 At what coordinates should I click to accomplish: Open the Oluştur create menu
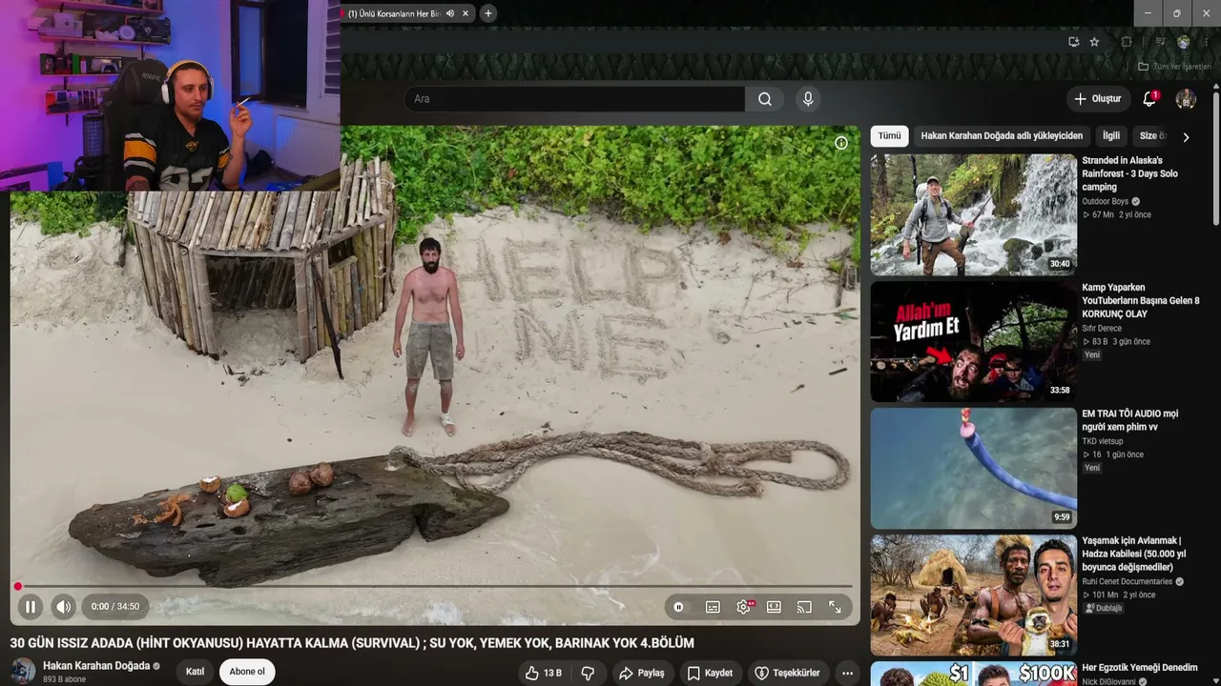1097,99
